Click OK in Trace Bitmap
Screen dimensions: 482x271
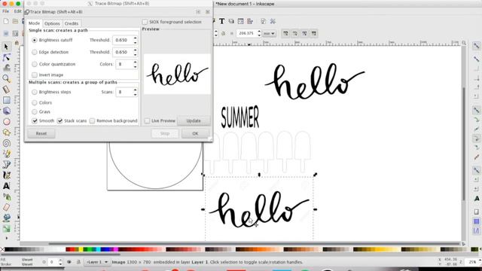click(x=195, y=134)
